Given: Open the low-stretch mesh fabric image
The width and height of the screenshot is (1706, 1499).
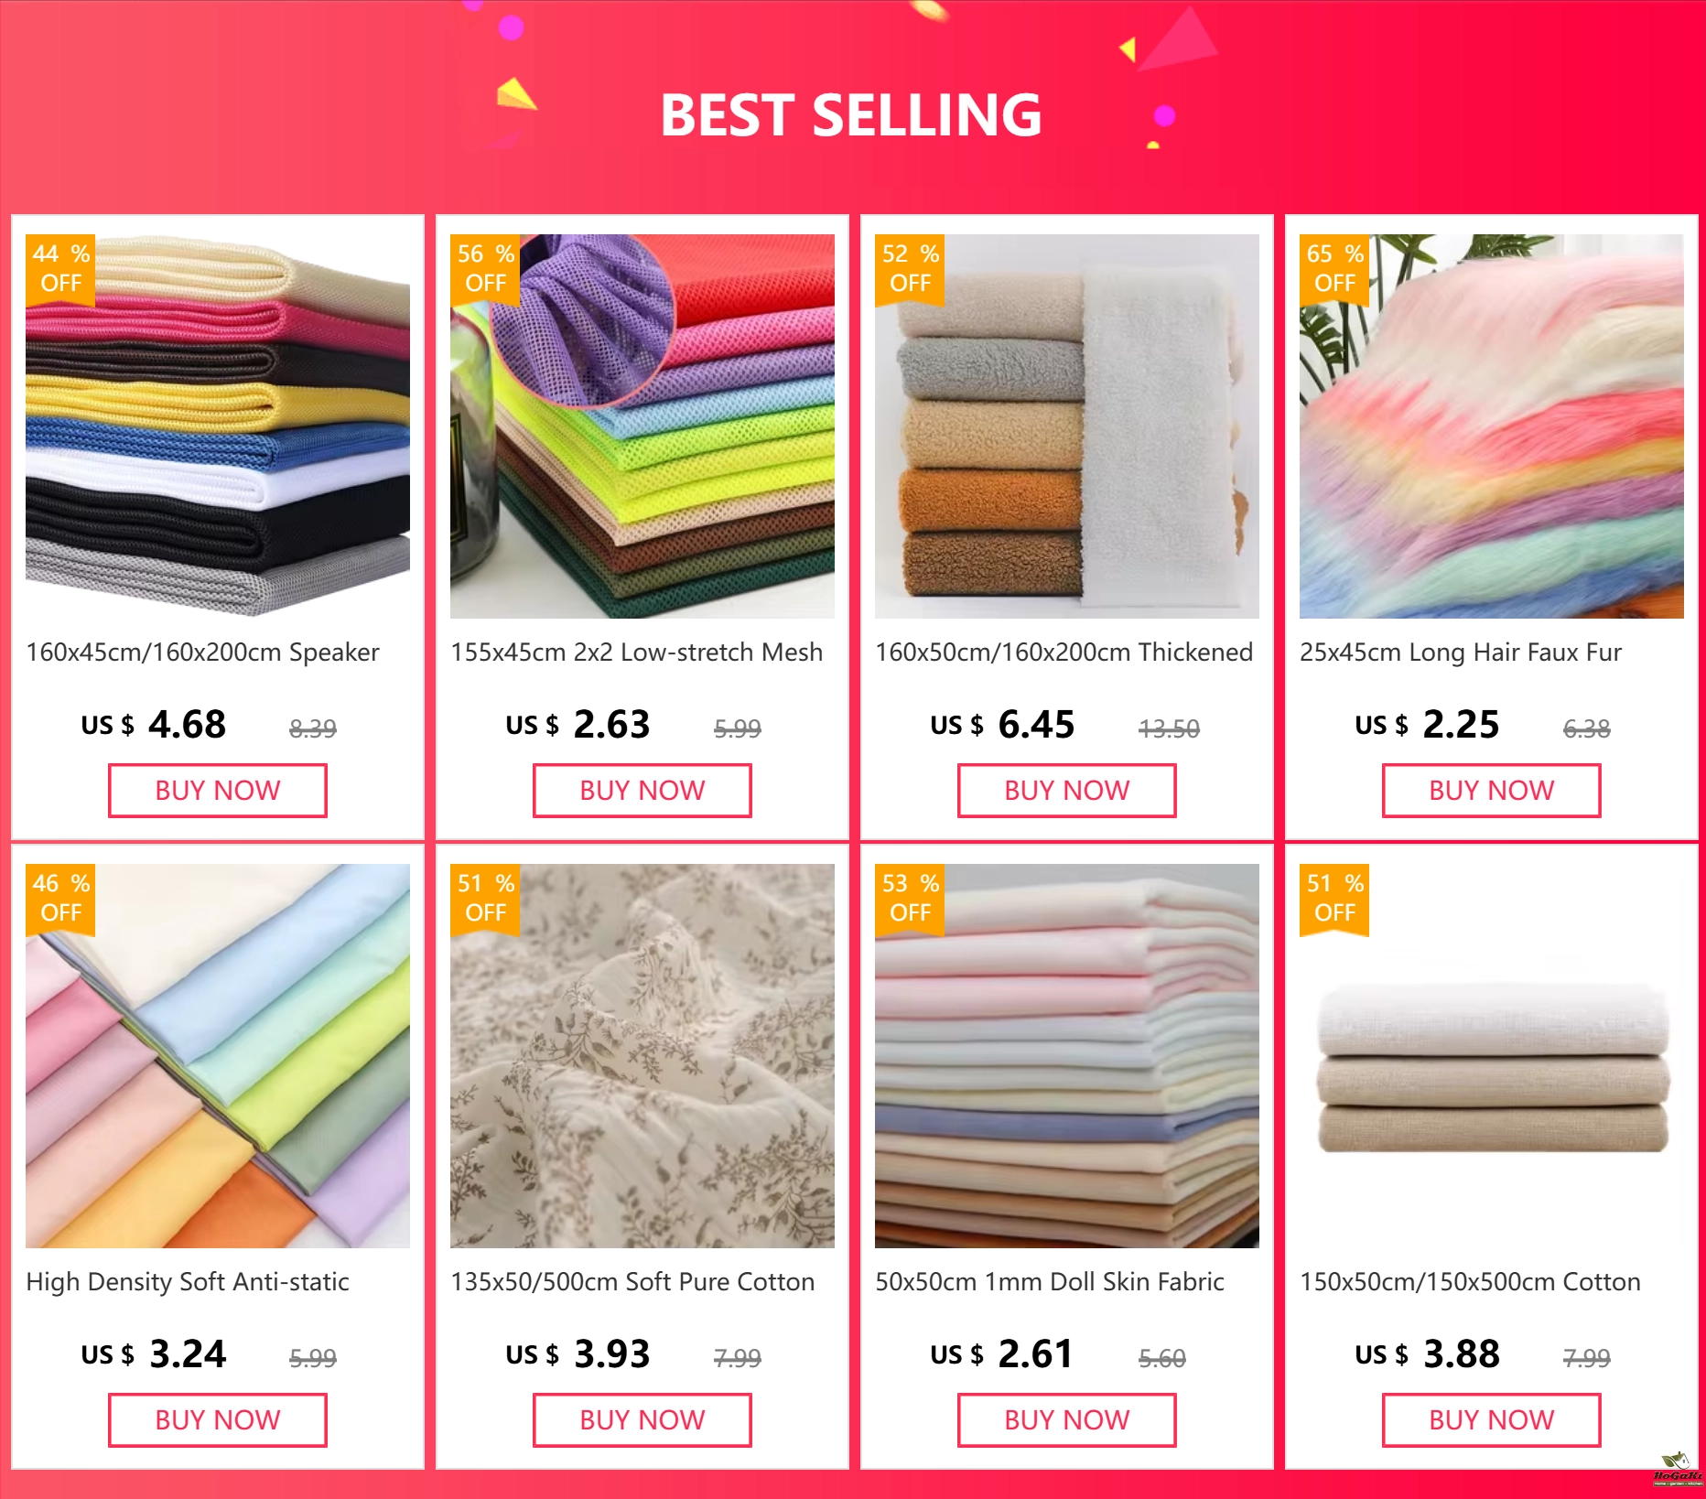Looking at the screenshot, I should (642, 426).
